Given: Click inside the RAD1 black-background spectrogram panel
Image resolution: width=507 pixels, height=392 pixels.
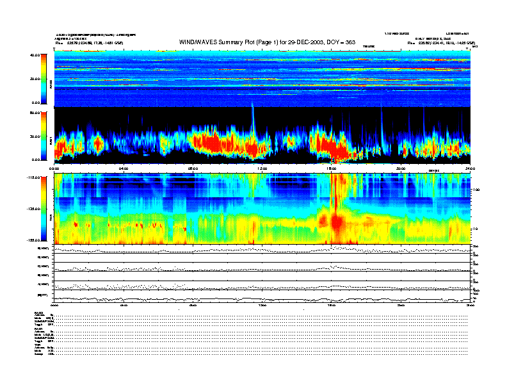Looking at the screenshot, I should coord(262,135).
